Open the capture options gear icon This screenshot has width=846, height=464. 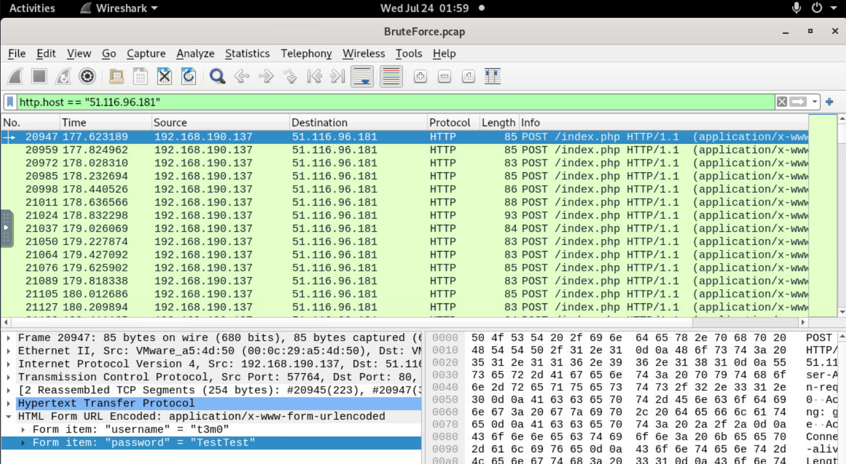pos(87,76)
